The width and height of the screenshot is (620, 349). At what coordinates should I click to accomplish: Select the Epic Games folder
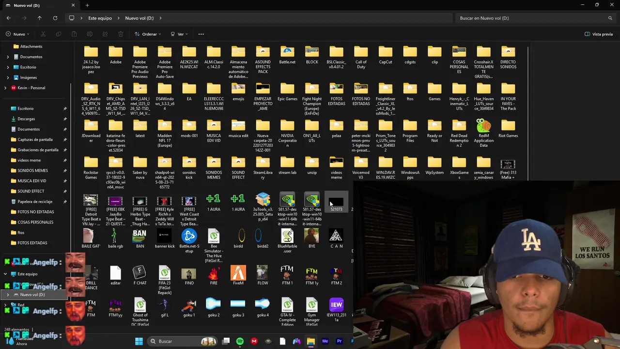click(x=287, y=93)
